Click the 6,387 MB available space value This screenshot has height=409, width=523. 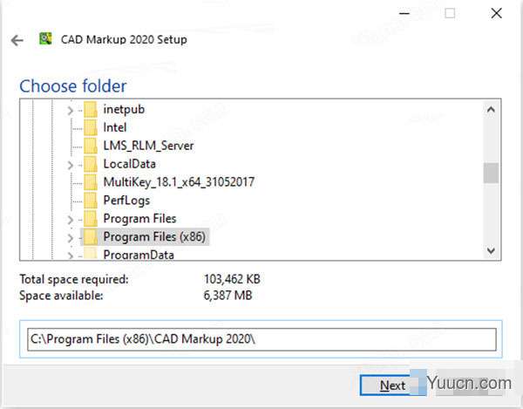[x=228, y=296]
